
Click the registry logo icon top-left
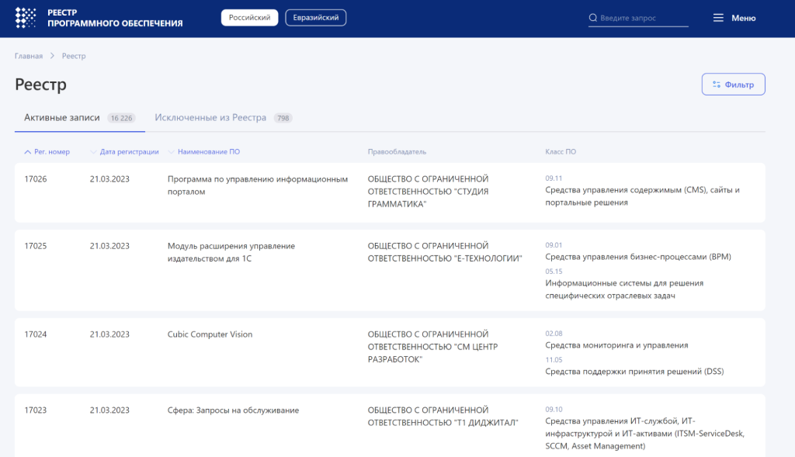(x=28, y=17)
